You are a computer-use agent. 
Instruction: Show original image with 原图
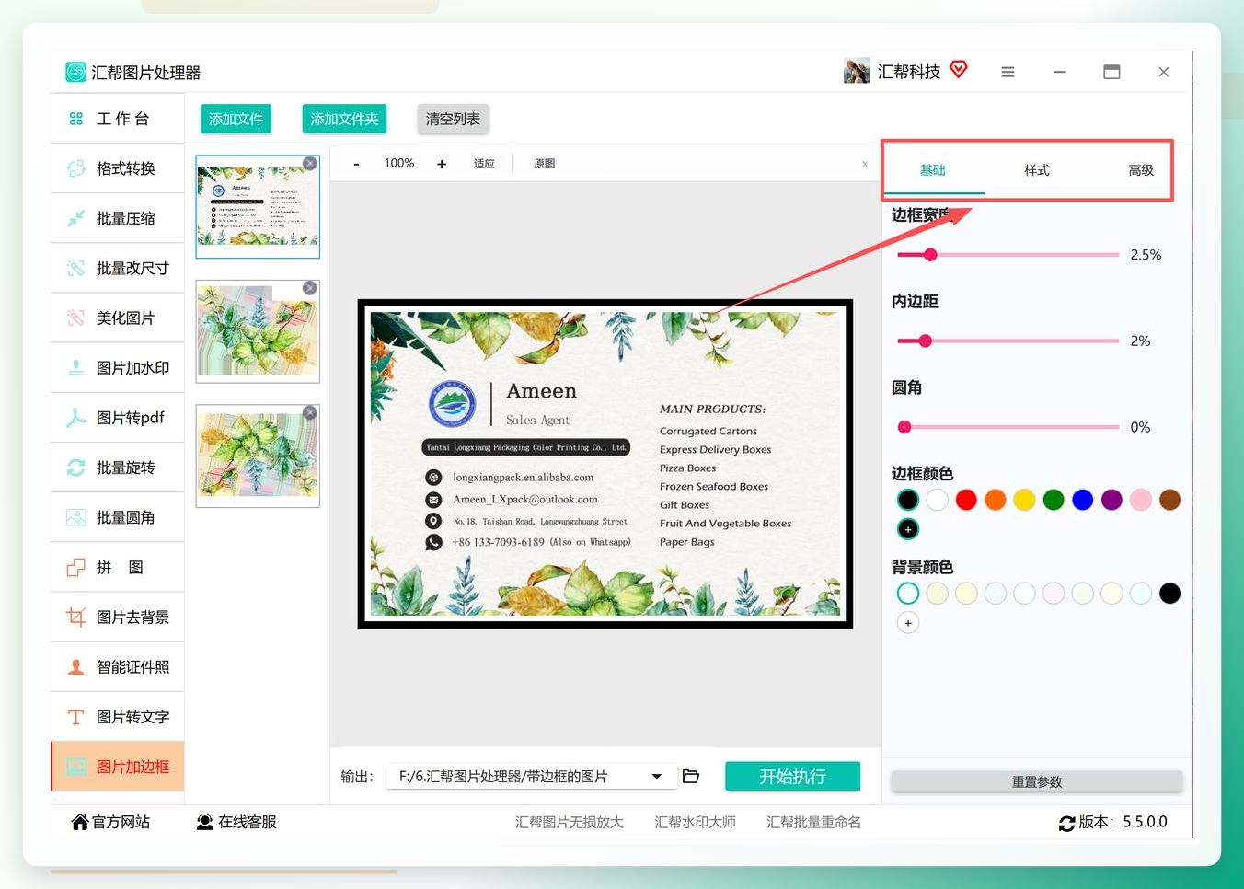[x=545, y=164]
